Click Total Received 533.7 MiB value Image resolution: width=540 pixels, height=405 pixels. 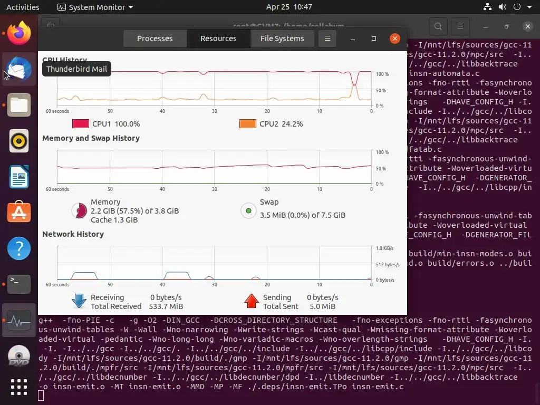[x=166, y=306]
